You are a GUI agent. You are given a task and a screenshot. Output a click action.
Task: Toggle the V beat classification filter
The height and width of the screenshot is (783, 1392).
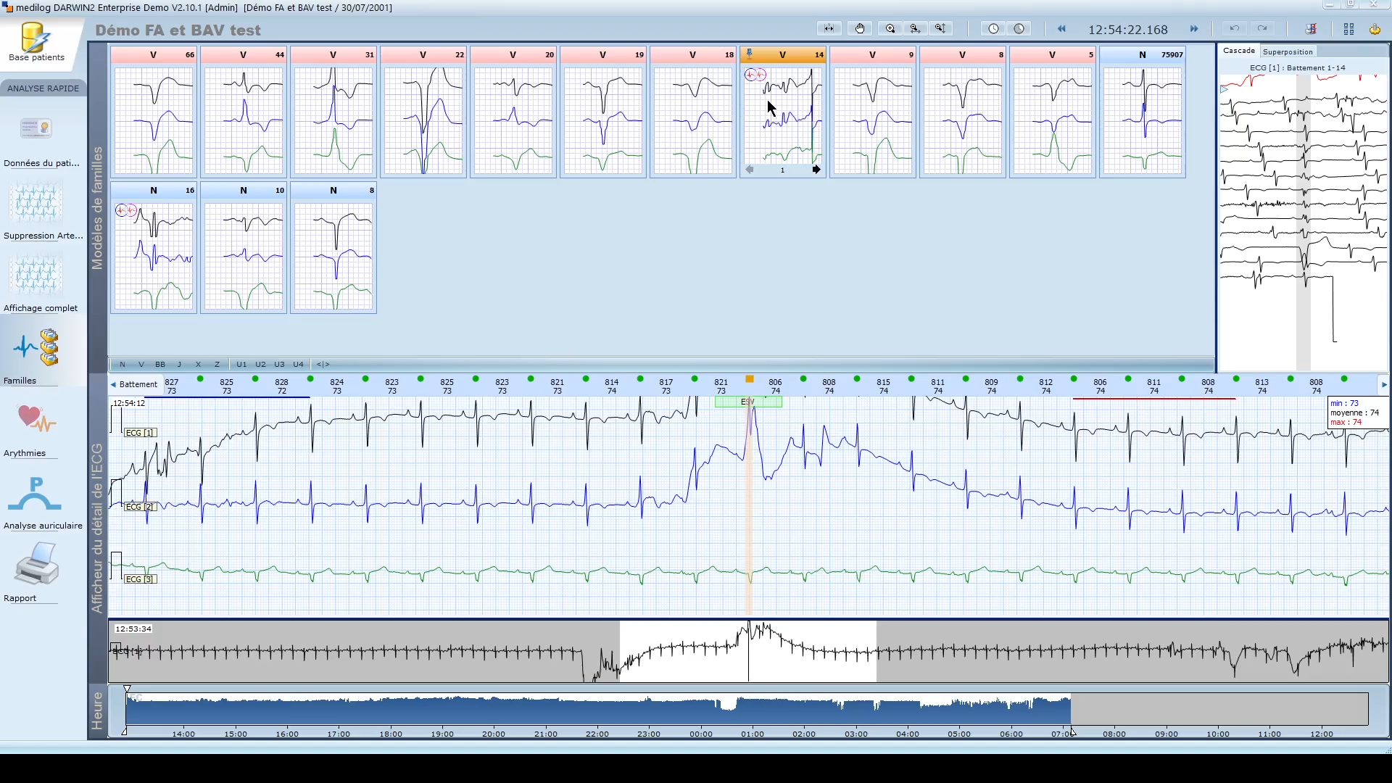(x=141, y=365)
